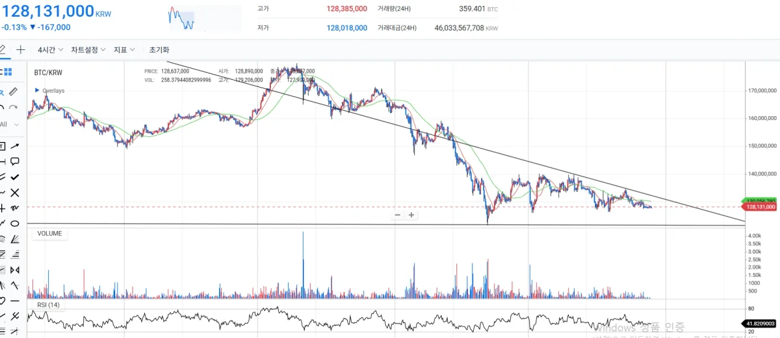Screen dimensions: 780x338
Task: Select the checkmark marker tool
Action: (x=14, y=176)
